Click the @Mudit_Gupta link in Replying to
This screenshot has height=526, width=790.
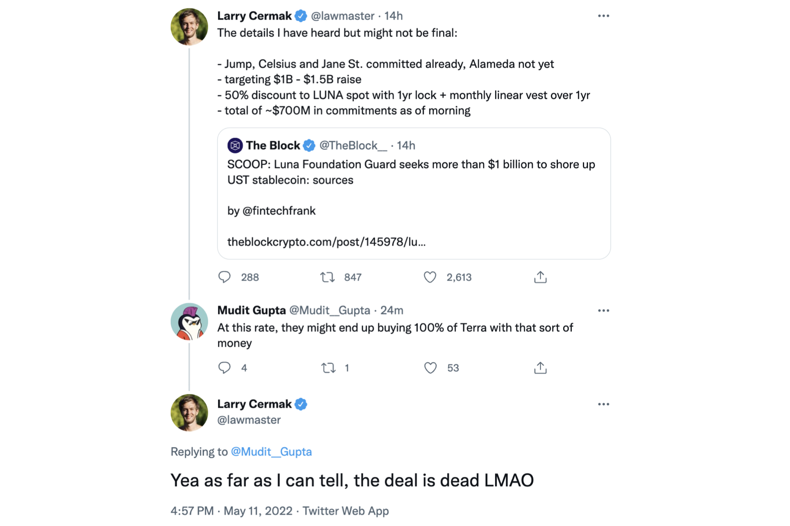click(271, 451)
